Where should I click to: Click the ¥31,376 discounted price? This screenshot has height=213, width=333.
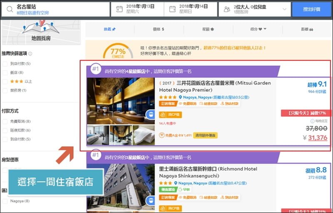click(315, 138)
